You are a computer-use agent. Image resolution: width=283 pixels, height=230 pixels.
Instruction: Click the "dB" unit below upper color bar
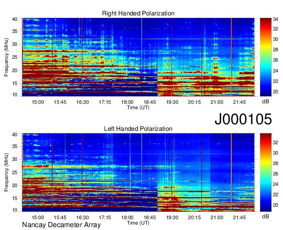(266, 102)
